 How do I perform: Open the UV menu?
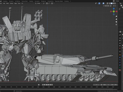[22, 3]
